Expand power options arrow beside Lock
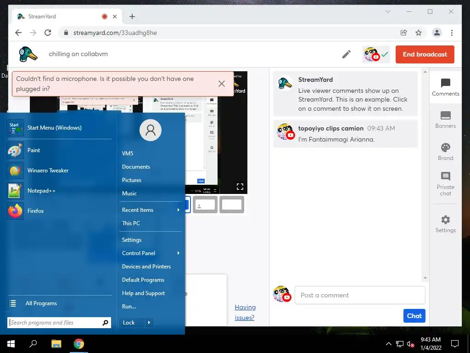 click(x=149, y=323)
